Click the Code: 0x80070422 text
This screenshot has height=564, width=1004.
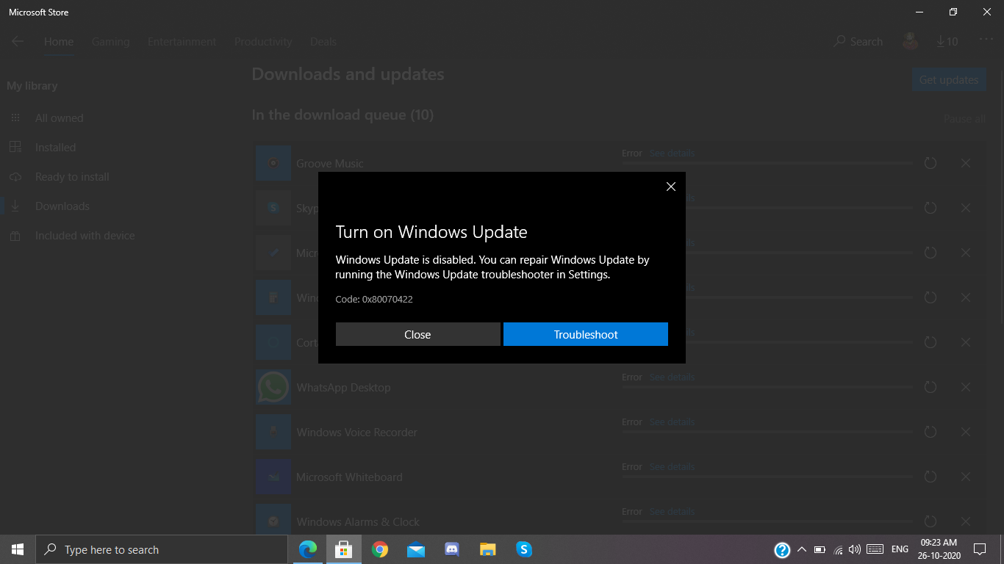click(x=374, y=300)
